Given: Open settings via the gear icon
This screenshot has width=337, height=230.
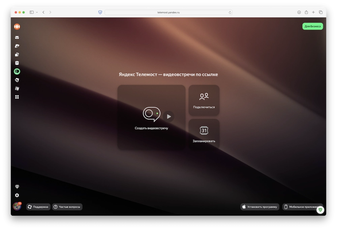Looking at the screenshot, I should click(17, 195).
